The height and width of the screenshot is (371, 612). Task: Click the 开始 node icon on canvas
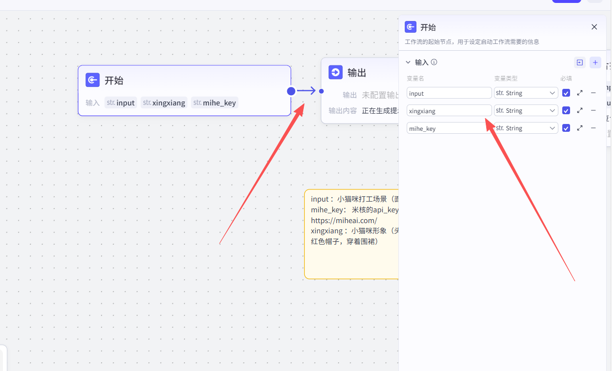[93, 80]
